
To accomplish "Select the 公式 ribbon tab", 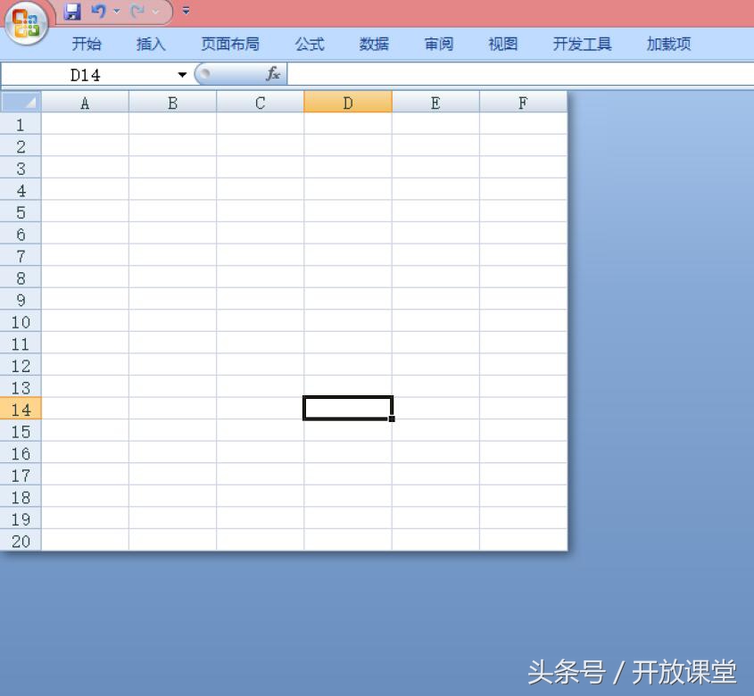I will tap(310, 44).
